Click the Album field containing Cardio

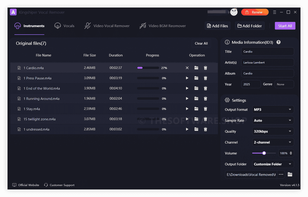point(267,73)
